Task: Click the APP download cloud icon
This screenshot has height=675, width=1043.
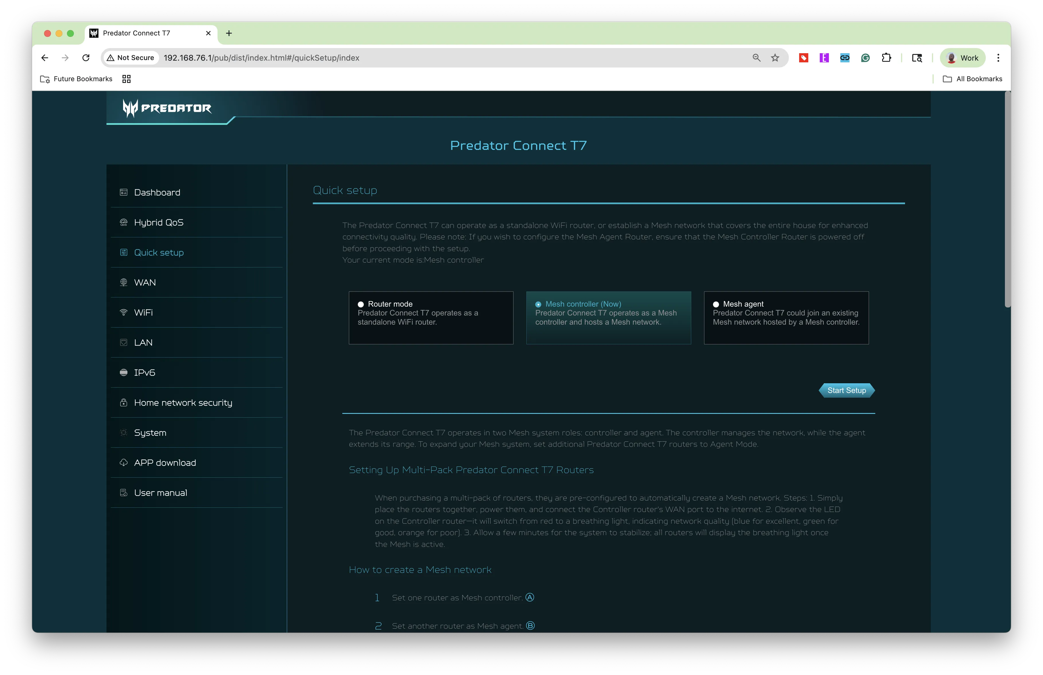Action: pos(124,462)
